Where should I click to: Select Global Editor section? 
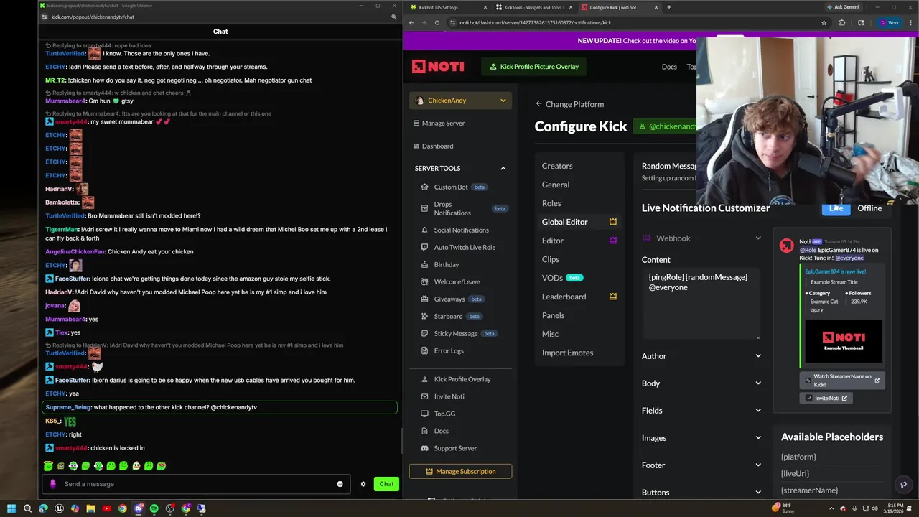[579, 222]
